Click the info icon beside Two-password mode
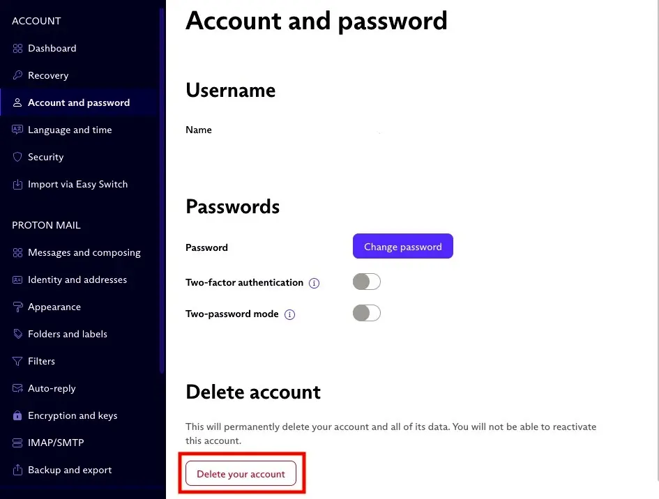 click(289, 314)
